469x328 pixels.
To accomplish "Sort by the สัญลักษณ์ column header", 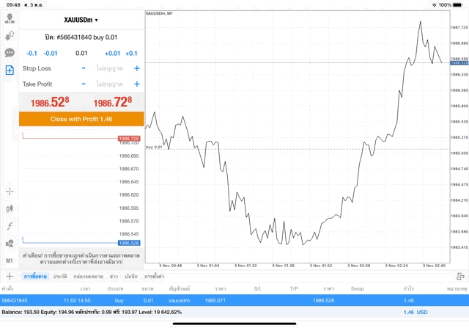I will click(179, 289).
